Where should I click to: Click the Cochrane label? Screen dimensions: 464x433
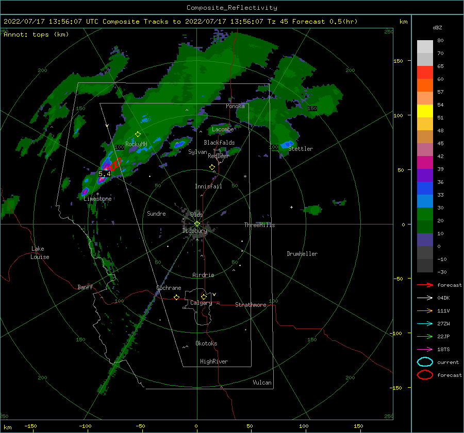click(169, 288)
